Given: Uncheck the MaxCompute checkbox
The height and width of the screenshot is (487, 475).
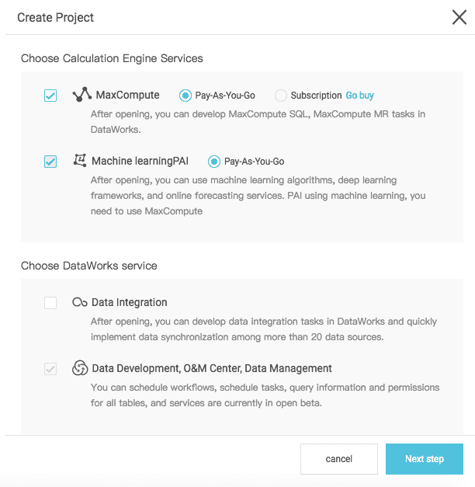Looking at the screenshot, I should coord(50,96).
